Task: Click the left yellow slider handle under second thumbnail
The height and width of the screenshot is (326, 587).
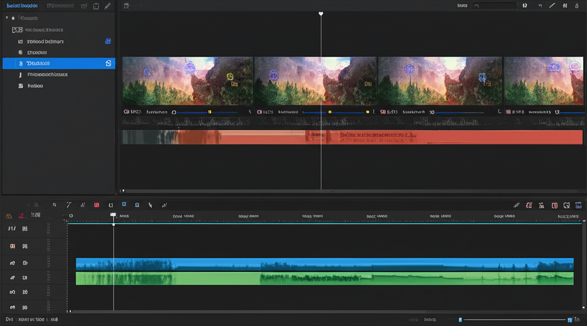Action: point(330,112)
